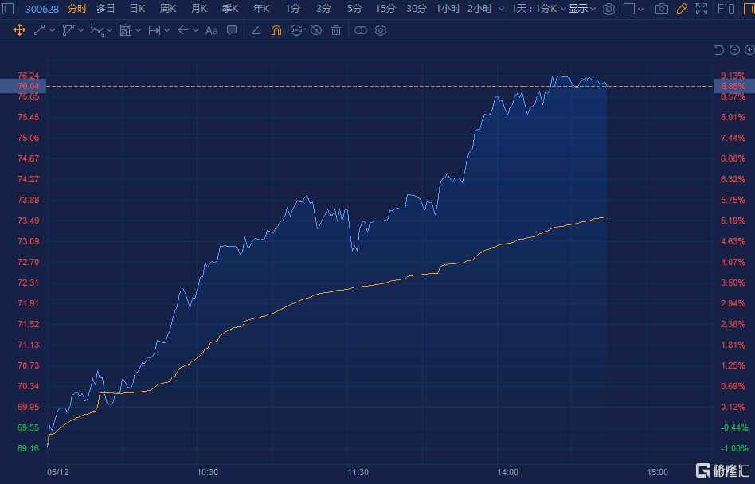Click the angle line eraser tool
The width and height of the screenshot is (755, 484).
[256, 30]
